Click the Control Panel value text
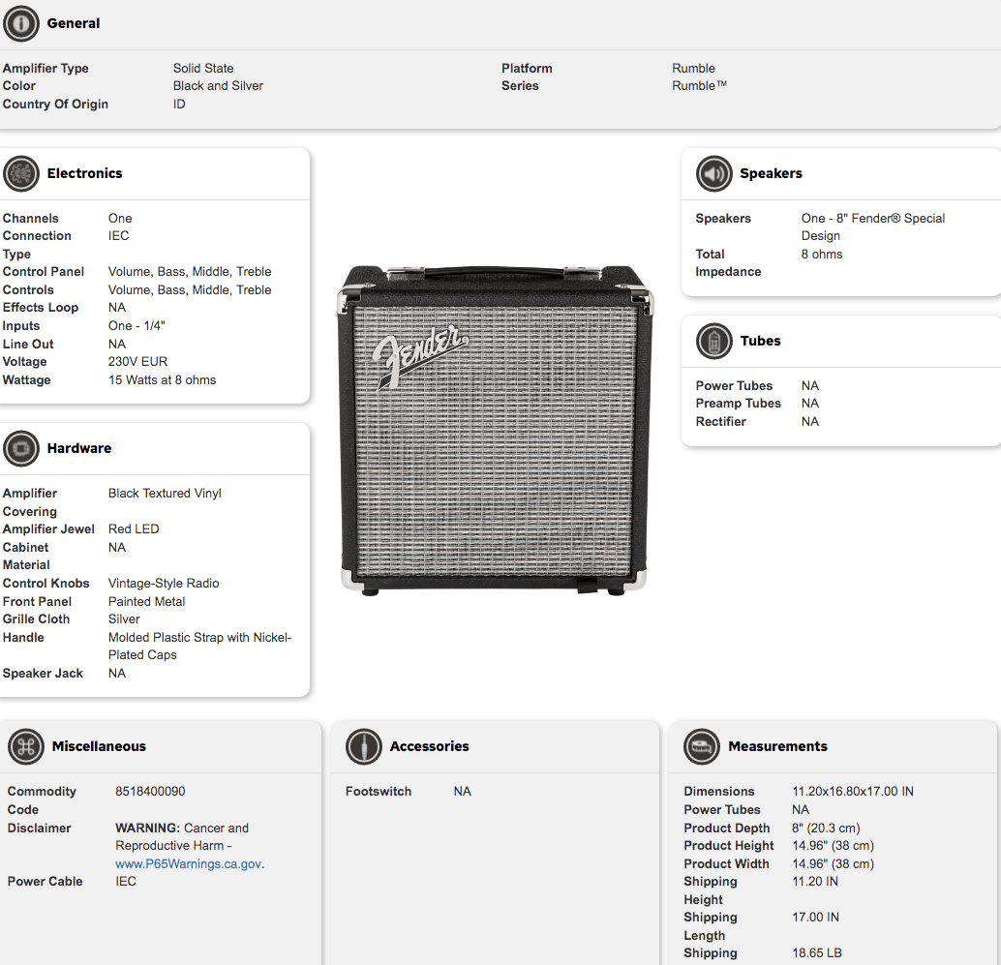Image resolution: width=1001 pixels, height=965 pixels. tap(190, 271)
